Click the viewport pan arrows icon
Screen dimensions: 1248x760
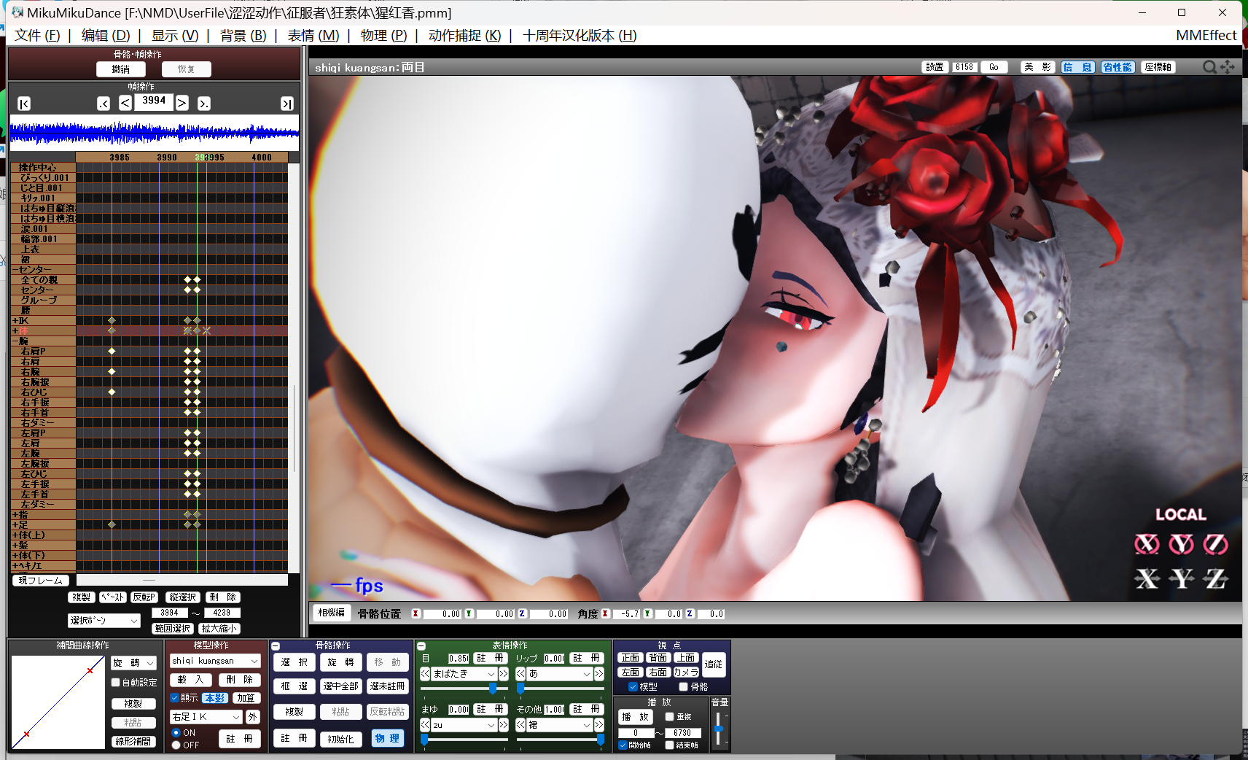point(1228,67)
